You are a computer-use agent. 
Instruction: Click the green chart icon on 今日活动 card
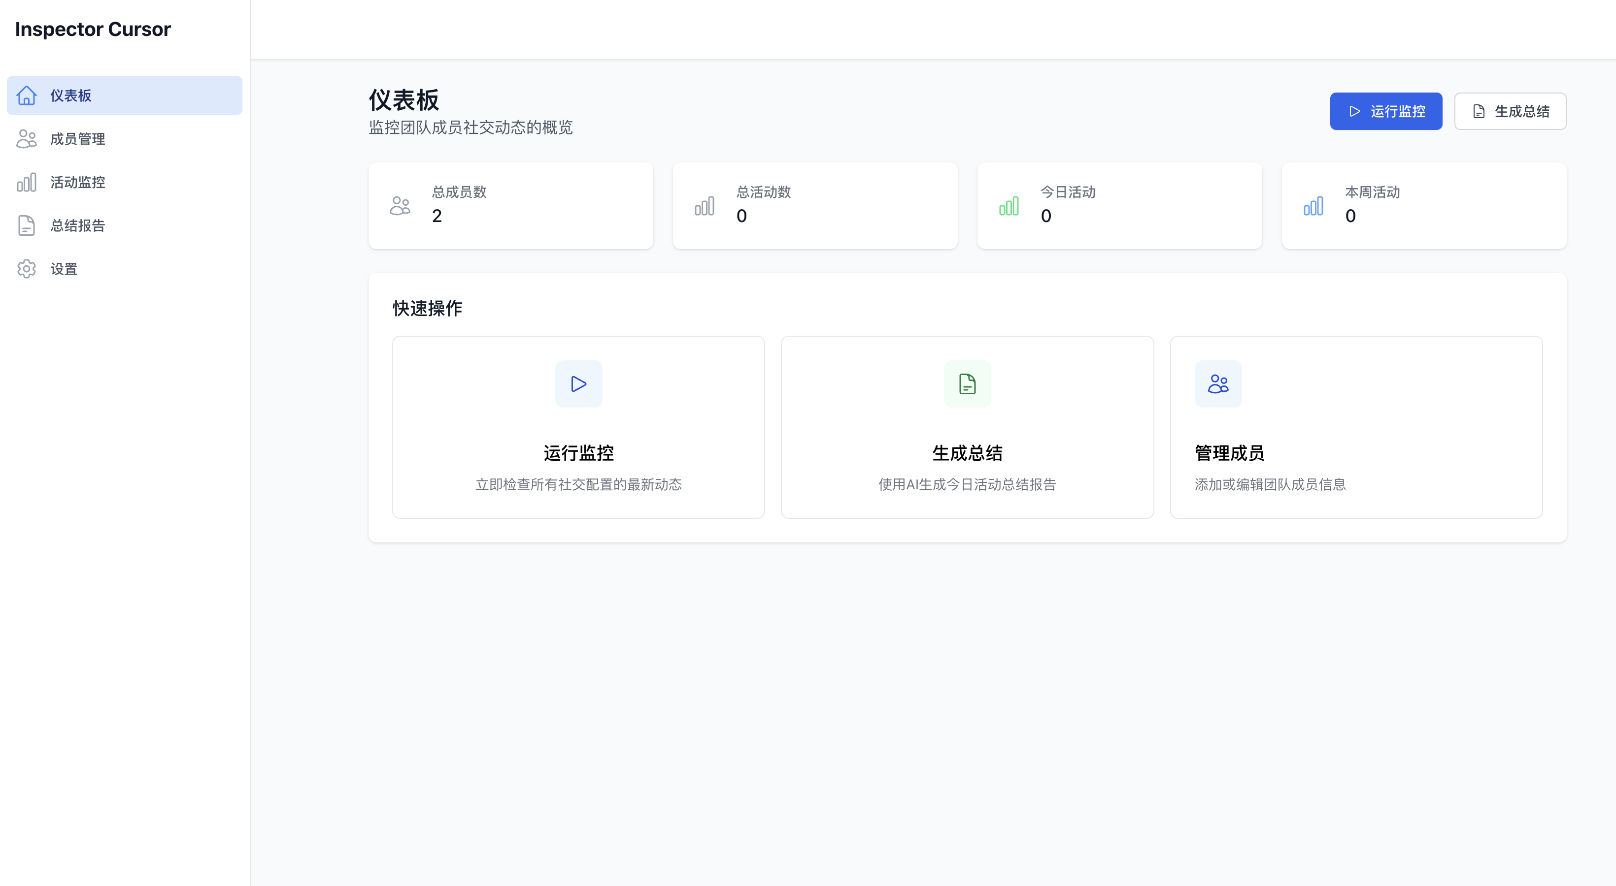(1008, 205)
